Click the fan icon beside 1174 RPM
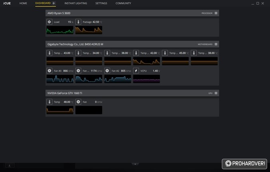 [x=78, y=70]
